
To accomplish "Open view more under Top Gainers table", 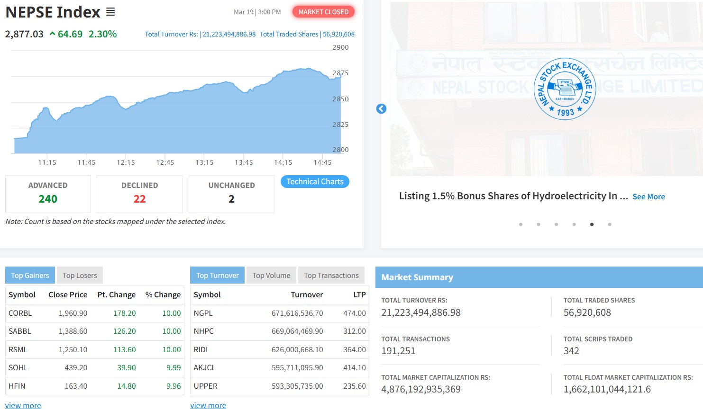I will click(x=23, y=405).
